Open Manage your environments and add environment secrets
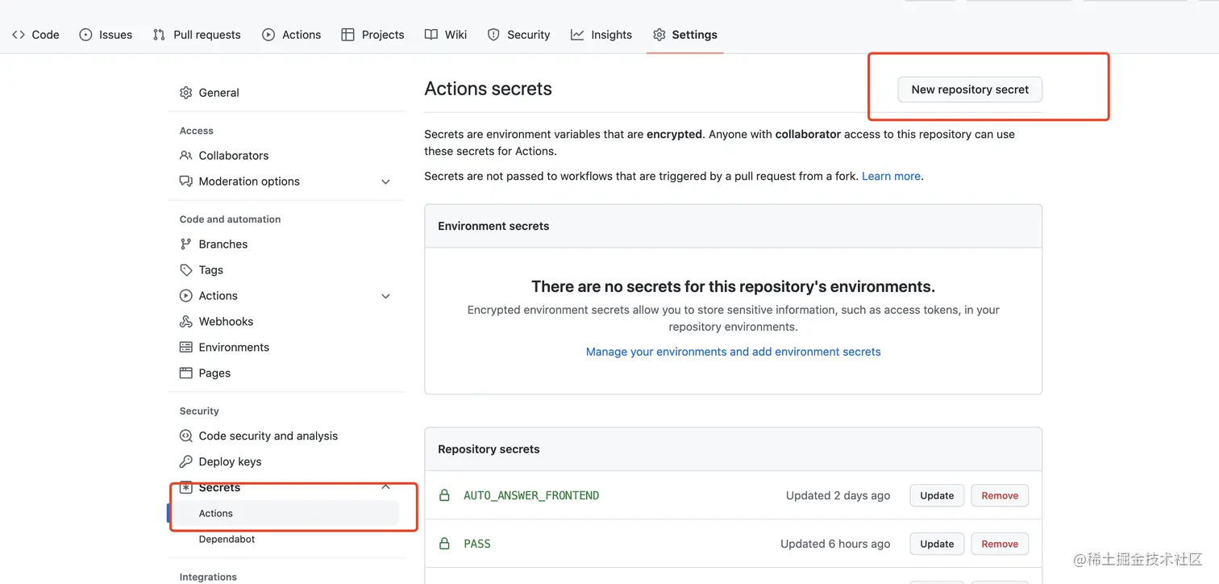The width and height of the screenshot is (1219, 584). tap(734, 352)
